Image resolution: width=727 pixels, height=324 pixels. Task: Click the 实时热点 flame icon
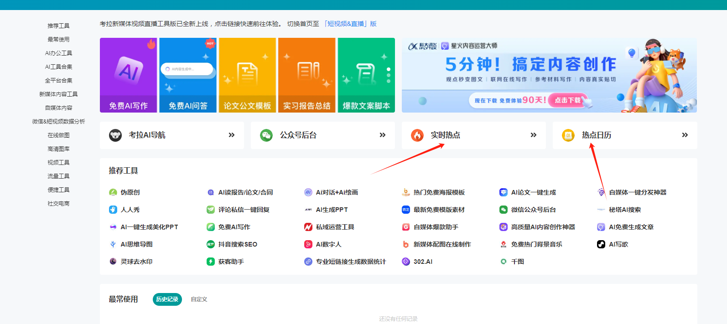pyautogui.click(x=417, y=135)
